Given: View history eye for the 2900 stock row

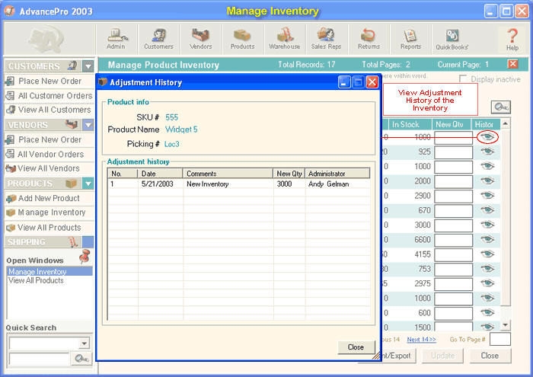Looking at the screenshot, I should 487,196.
